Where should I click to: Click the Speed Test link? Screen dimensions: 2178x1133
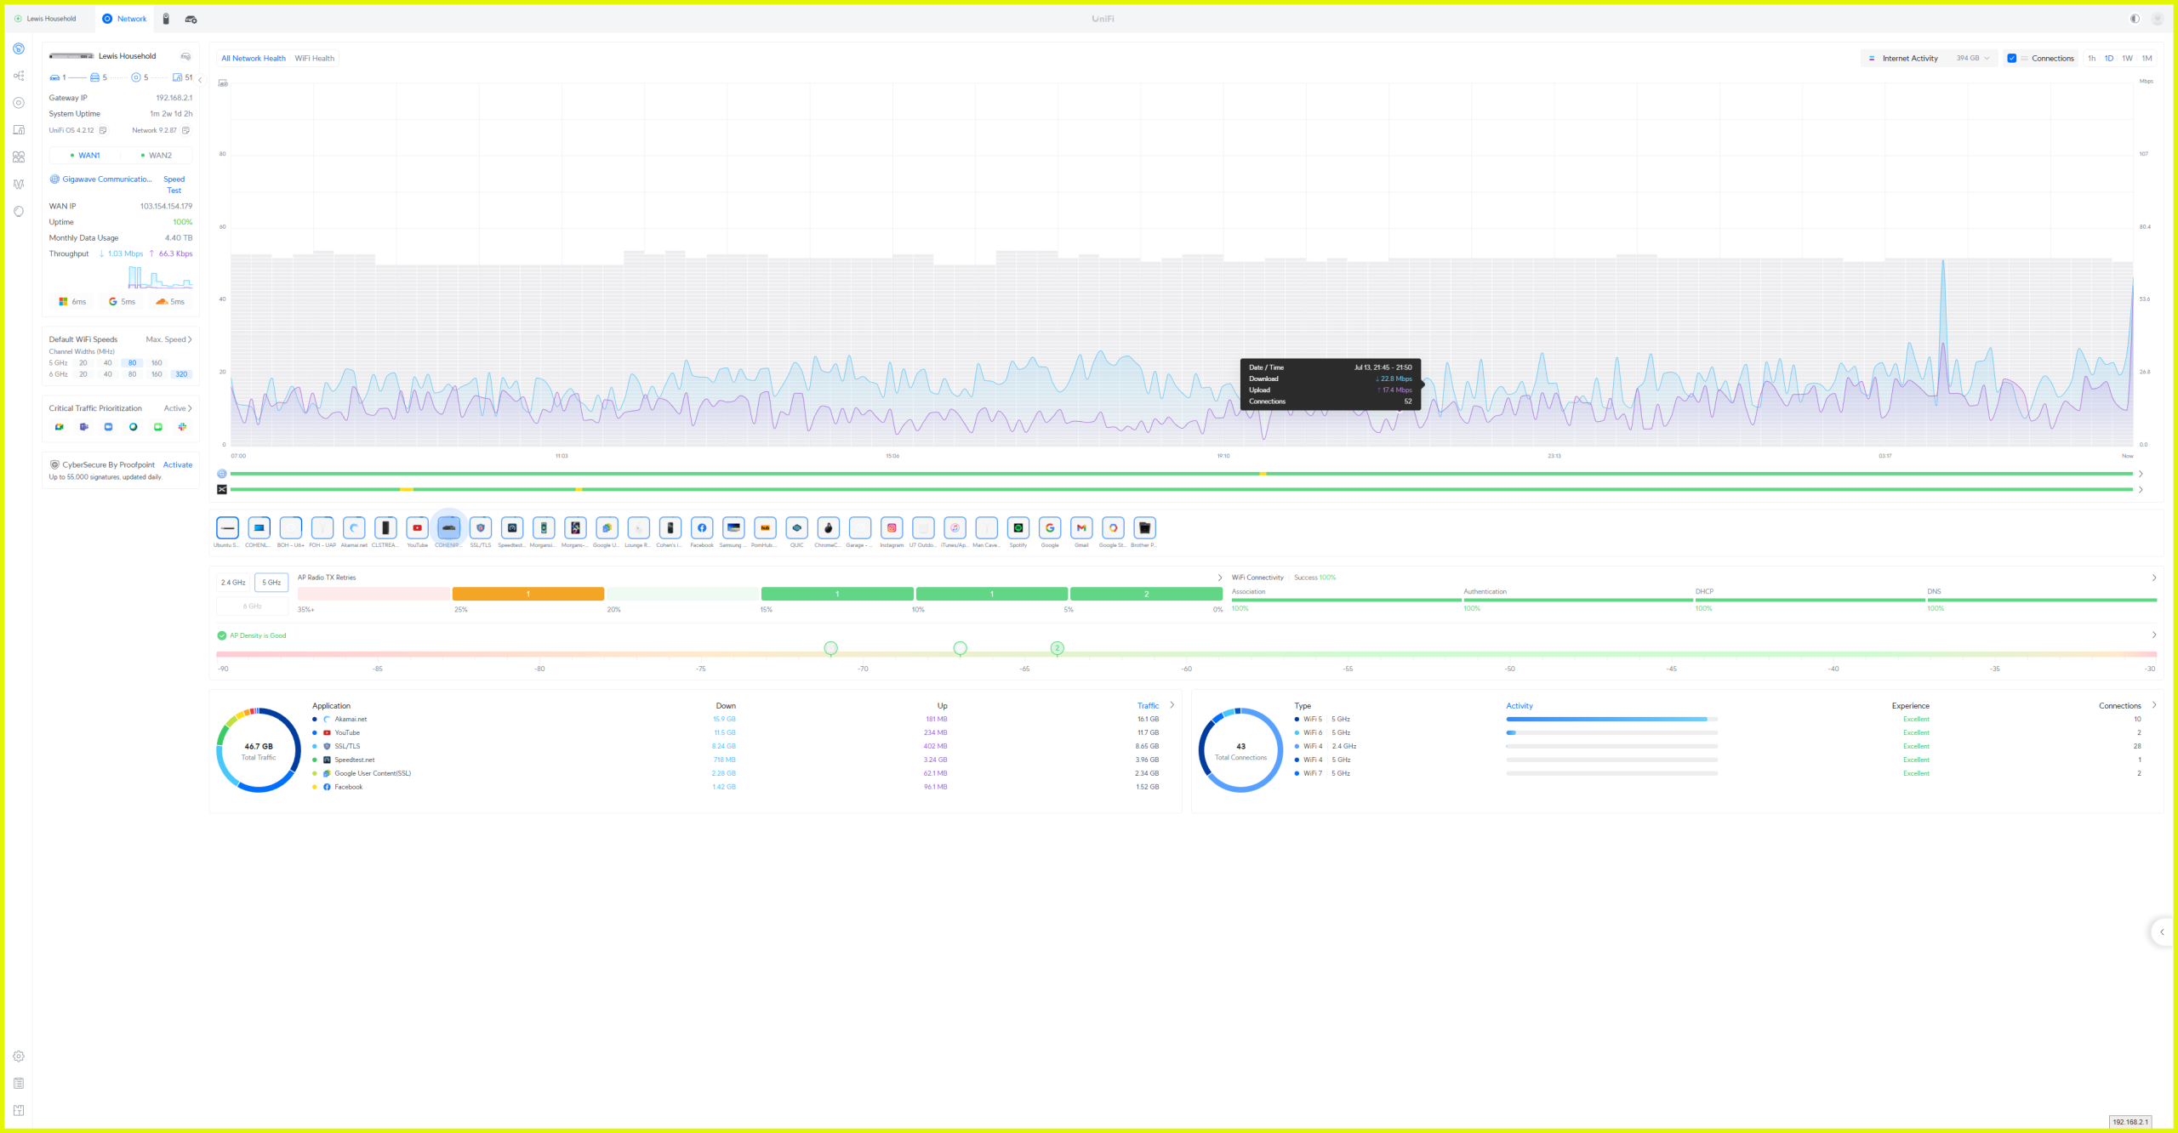tap(174, 185)
